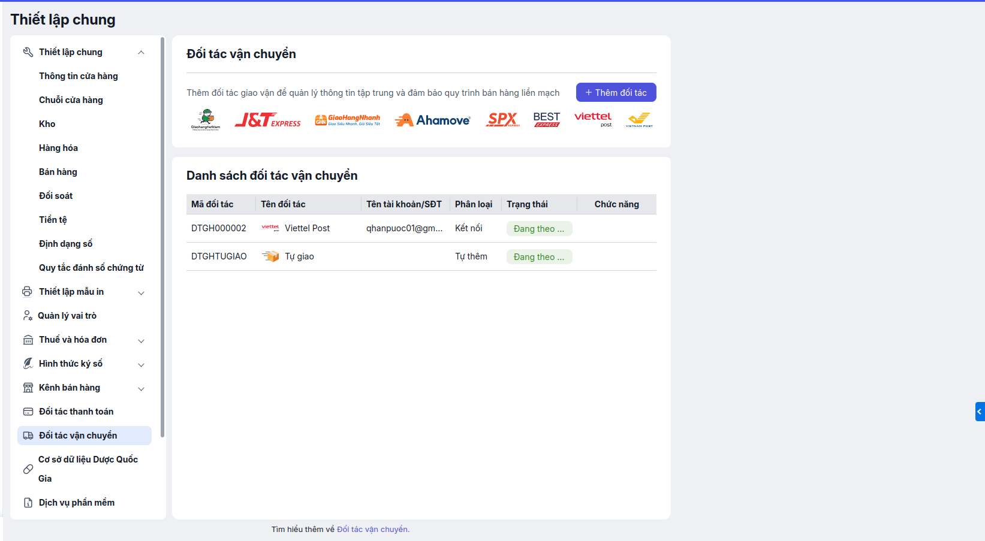Click the Tự giao partner name
The width and height of the screenshot is (985, 541).
click(x=299, y=256)
